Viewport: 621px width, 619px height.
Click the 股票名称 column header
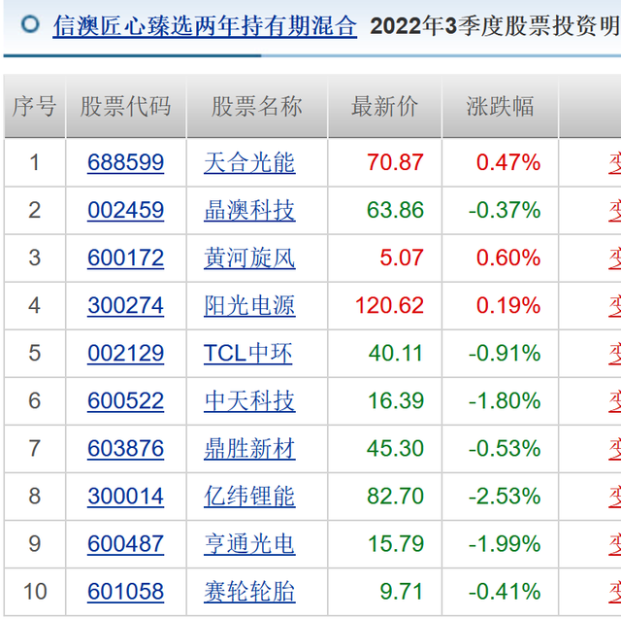[257, 106]
